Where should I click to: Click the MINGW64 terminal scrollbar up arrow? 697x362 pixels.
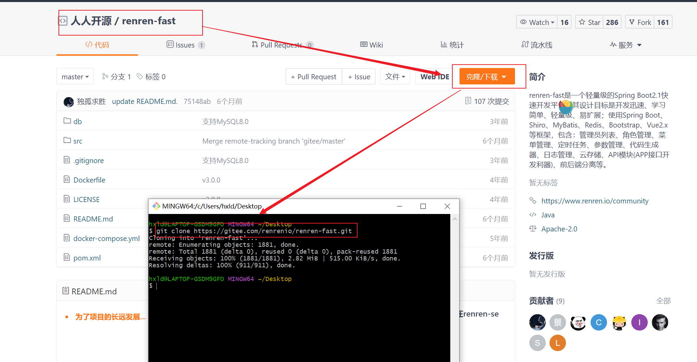(x=455, y=219)
